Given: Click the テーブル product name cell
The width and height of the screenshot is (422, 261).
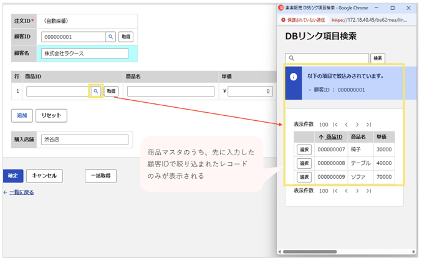Looking at the screenshot, I should point(361,163).
